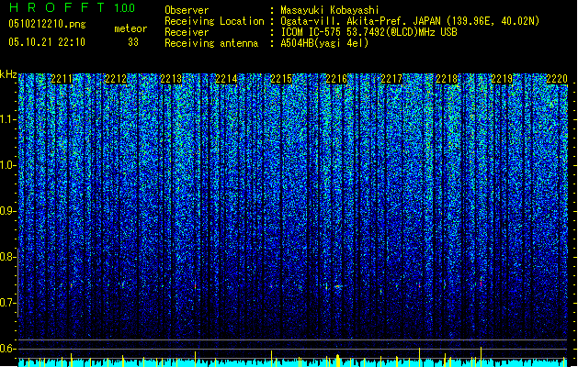578x367 pixels.
Task: Click the bright meteor echo just after 2216
Action: (338, 286)
